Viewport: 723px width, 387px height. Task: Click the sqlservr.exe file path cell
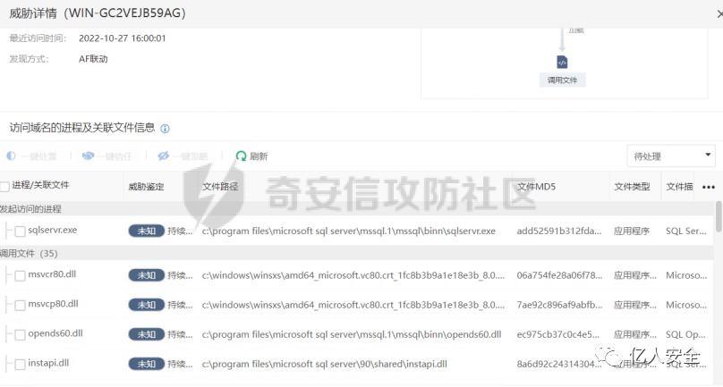349,231
